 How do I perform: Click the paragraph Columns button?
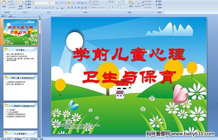(86, 8)
